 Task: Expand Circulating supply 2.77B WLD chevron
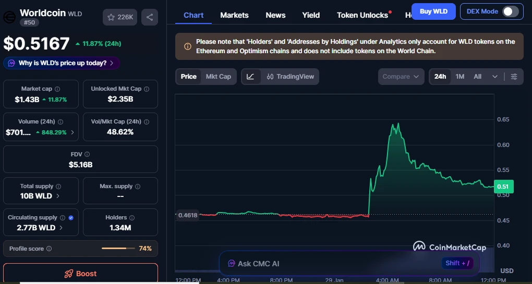point(61,228)
